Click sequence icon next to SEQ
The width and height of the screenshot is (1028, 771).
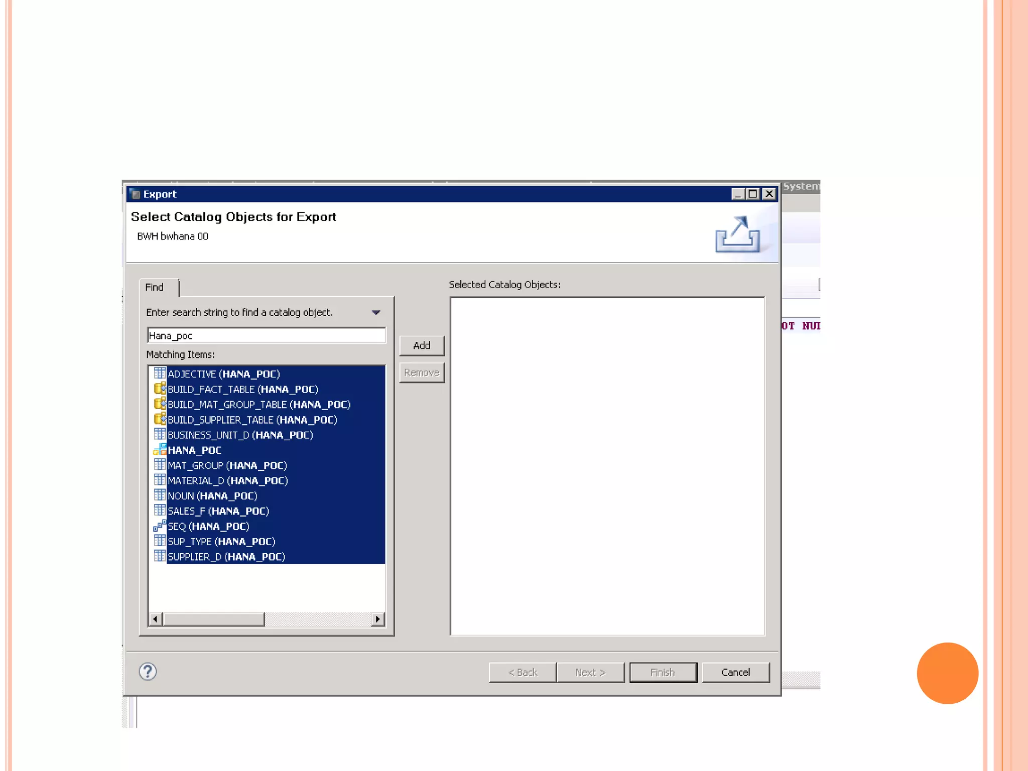(x=160, y=526)
